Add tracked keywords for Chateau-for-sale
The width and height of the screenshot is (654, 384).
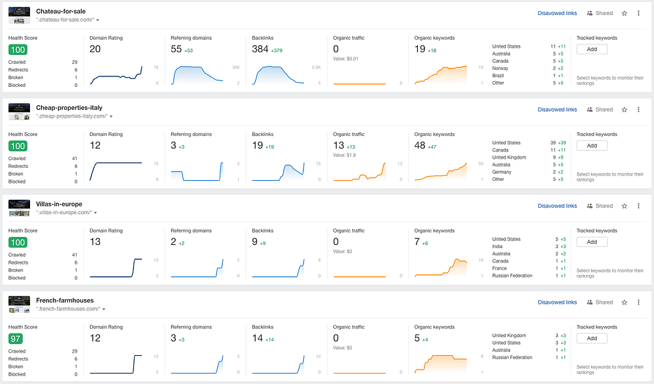(592, 49)
